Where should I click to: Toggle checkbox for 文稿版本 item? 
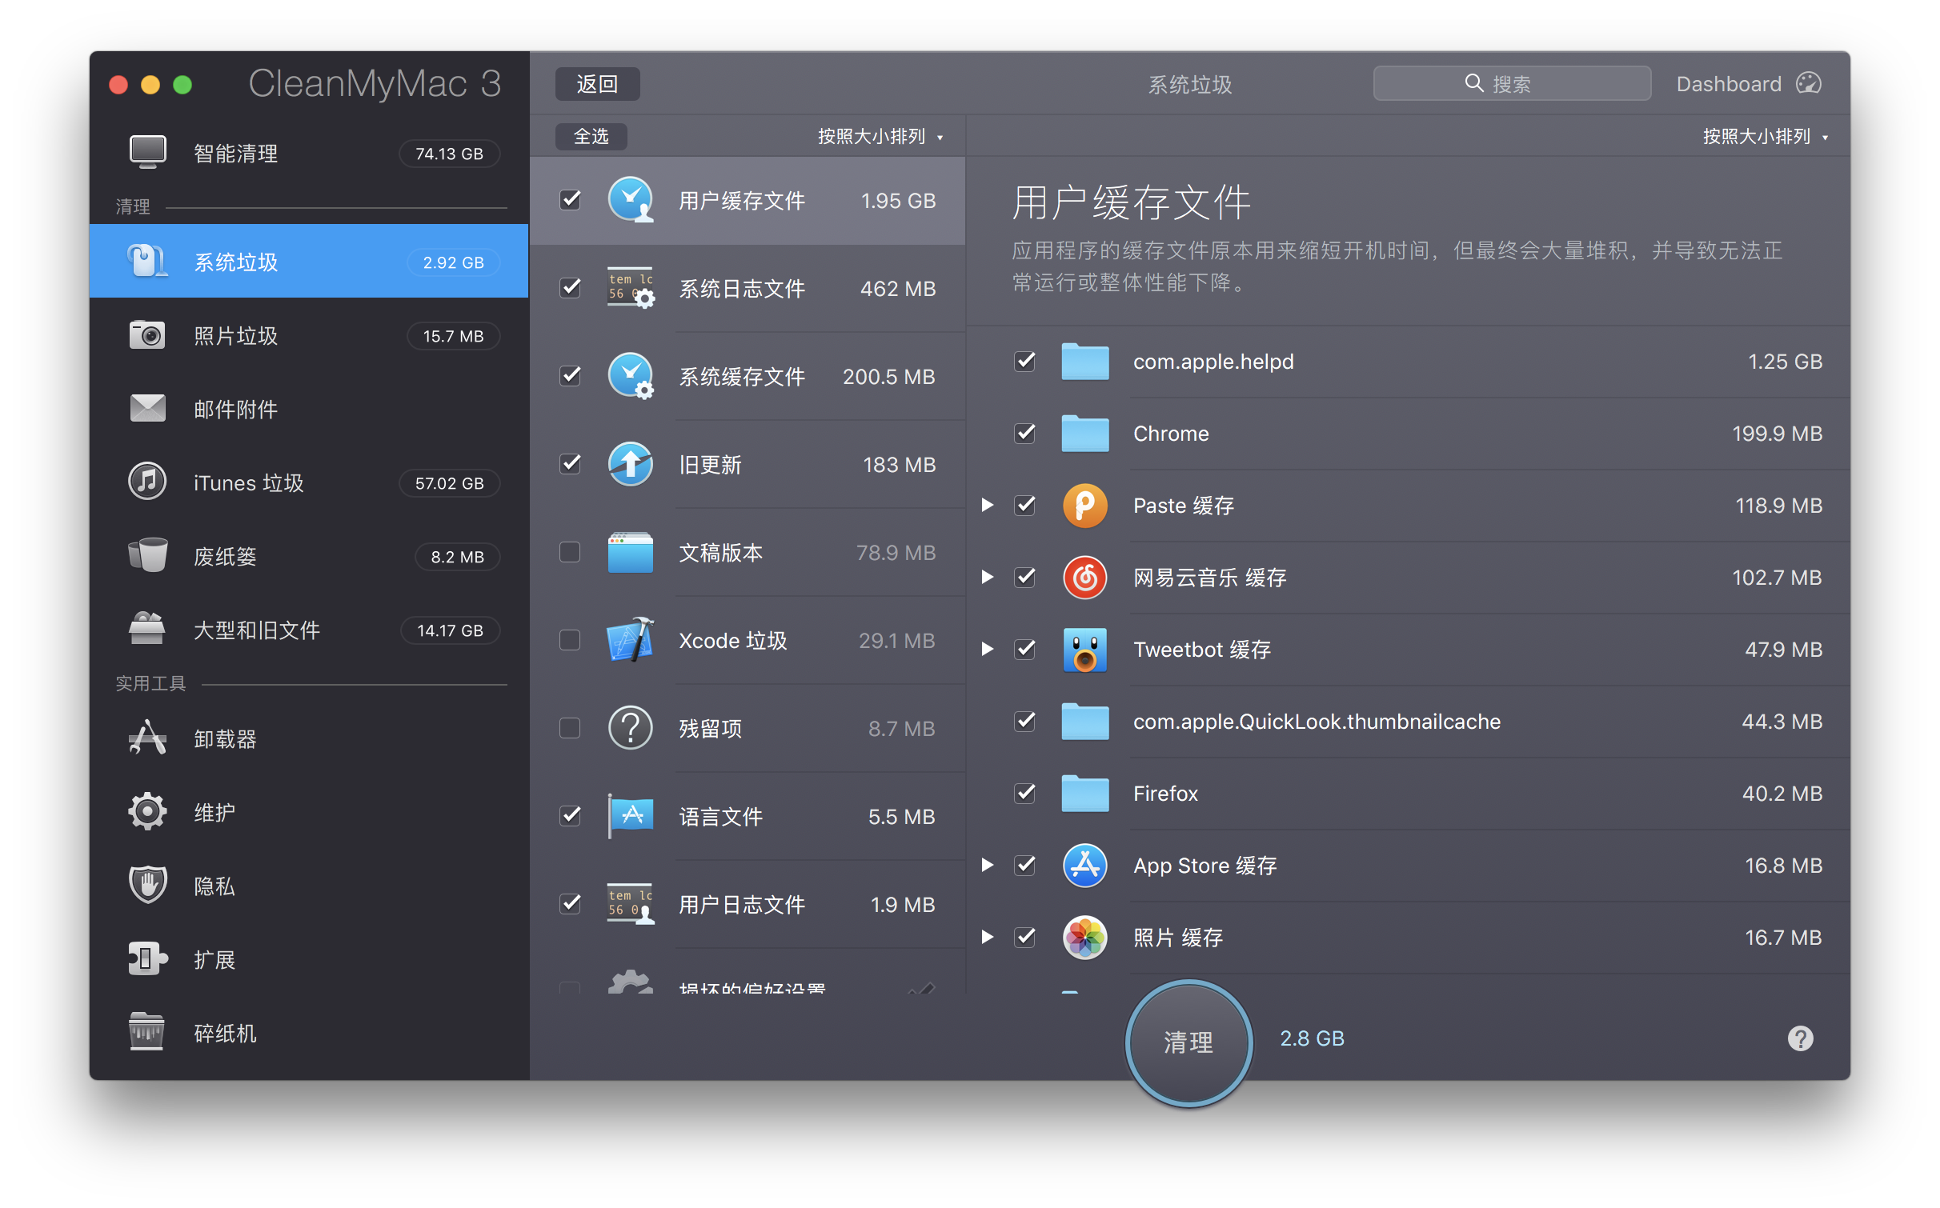click(572, 553)
